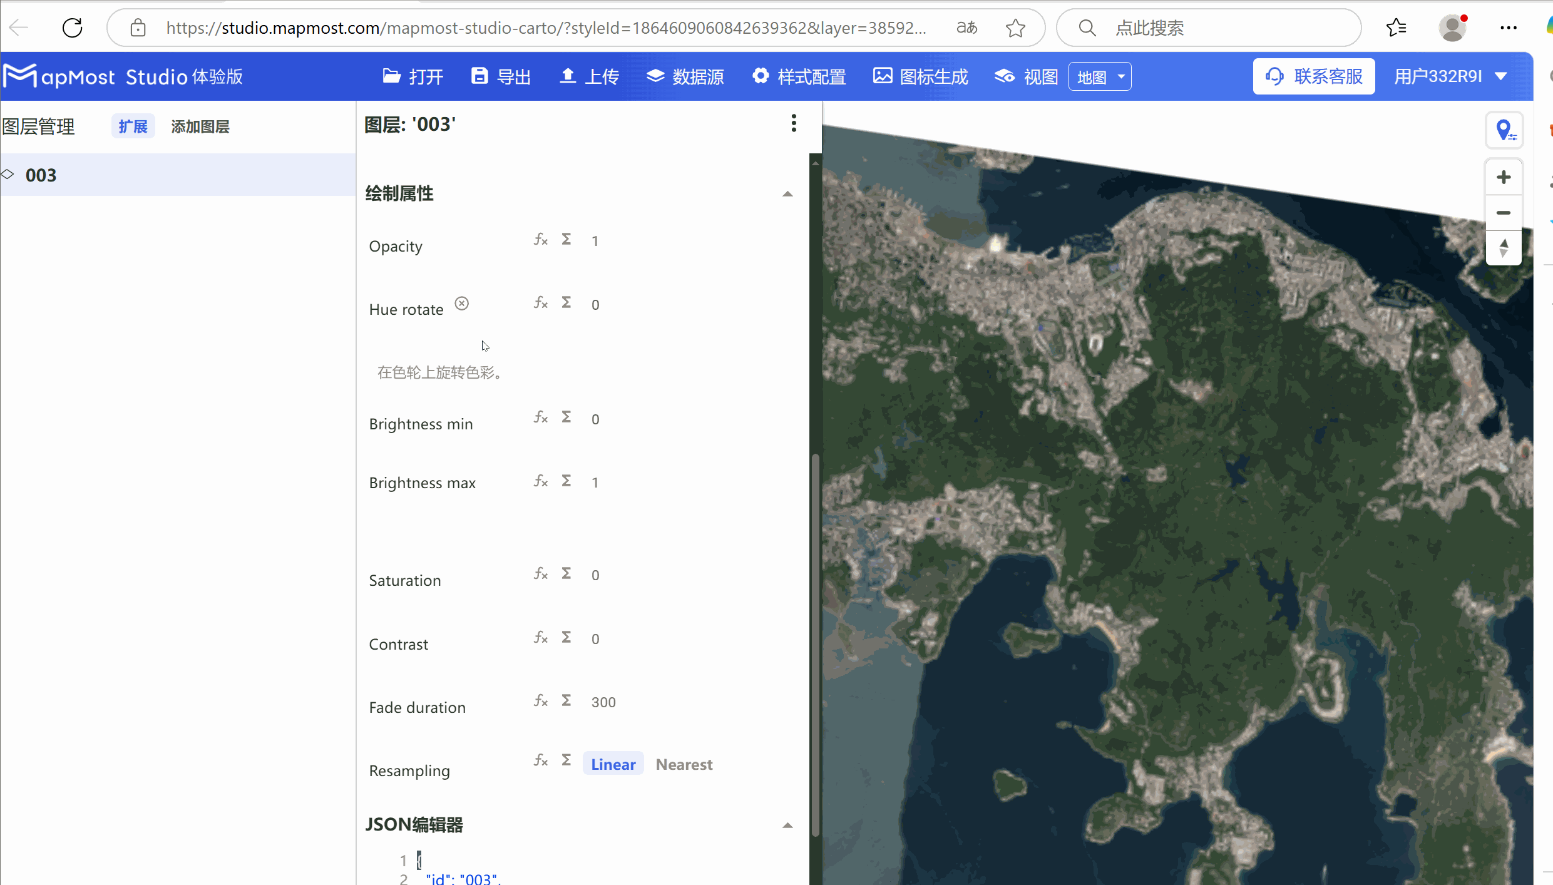Select the 扩展 tab
This screenshot has width=1553, height=885.
(x=132, y=126)
